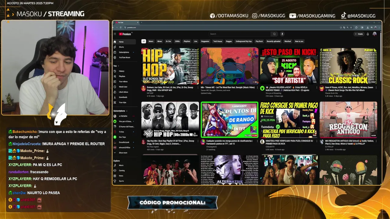390x219 pixels.
Task: Open the Reggaeton Antiguo mix thumbnail
Action: click(348, 120)
